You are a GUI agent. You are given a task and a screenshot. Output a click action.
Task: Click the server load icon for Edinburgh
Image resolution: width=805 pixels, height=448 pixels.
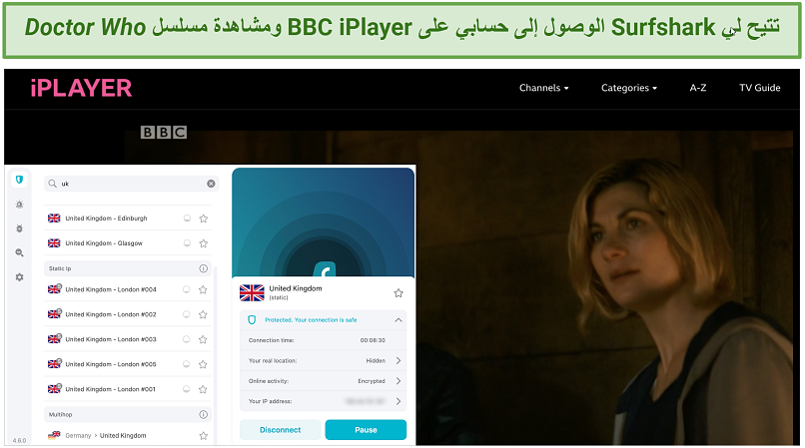186,219
